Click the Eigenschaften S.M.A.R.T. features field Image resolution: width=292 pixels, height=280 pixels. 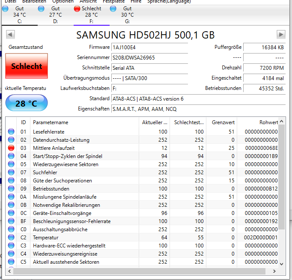click(x=198, y=109)
